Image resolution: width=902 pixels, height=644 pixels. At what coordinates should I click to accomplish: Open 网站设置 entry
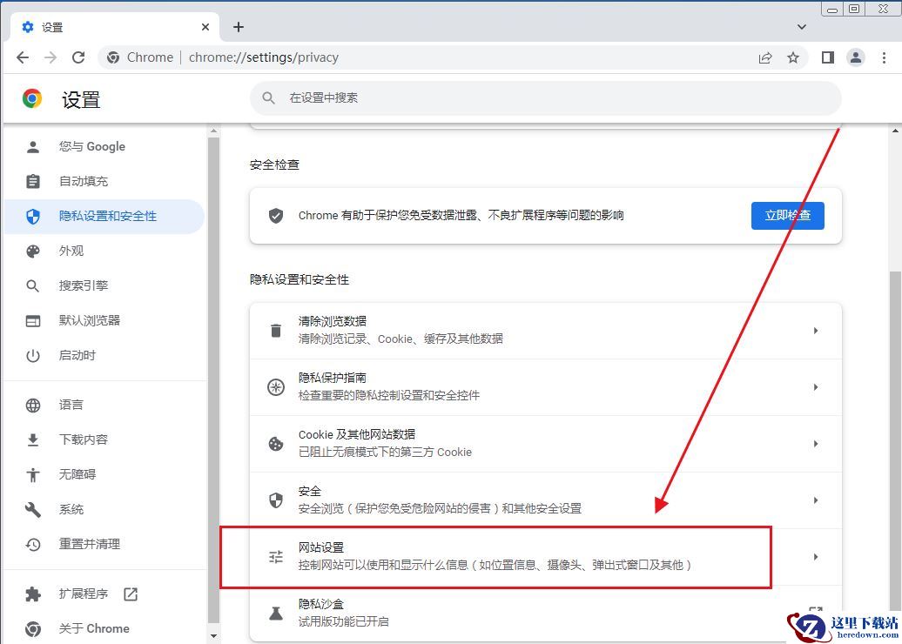495,556
